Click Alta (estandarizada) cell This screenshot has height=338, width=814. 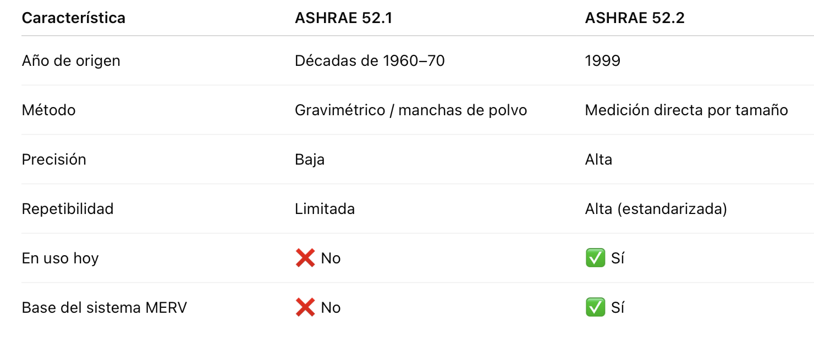[x=656, y=209]
